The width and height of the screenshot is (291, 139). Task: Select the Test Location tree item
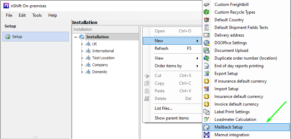103,58
